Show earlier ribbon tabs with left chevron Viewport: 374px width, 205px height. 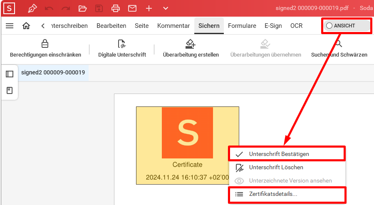tap(43, 26)
